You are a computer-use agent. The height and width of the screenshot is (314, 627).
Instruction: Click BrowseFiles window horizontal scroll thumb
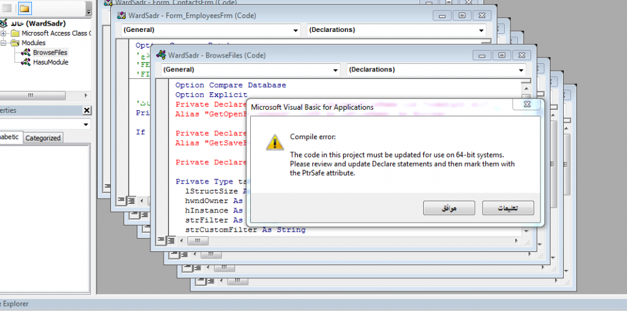coord(198,241)
